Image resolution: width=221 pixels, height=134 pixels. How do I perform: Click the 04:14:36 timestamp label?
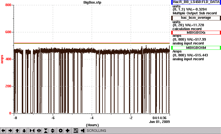coord(160,118)
